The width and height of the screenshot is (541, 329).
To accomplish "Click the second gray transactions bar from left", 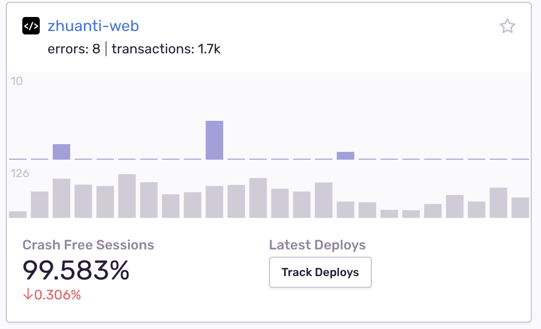I will [x=40, y=205].
